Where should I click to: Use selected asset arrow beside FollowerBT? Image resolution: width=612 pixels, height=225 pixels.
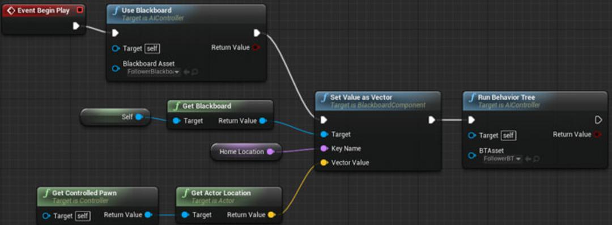(x=528, y=159)
